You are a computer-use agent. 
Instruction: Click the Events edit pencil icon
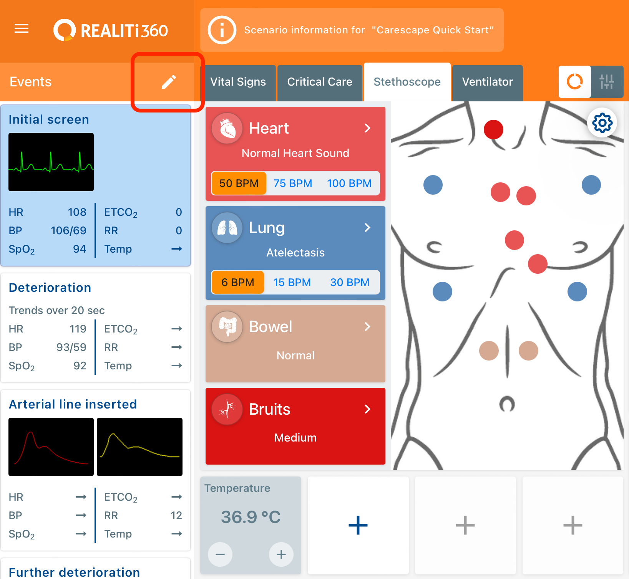pyautogui.click(x=169, y=82)
